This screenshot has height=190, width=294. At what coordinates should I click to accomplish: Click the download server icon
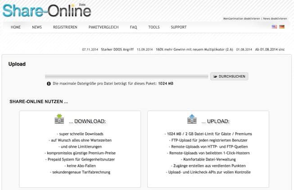click(x=59, y=120)
